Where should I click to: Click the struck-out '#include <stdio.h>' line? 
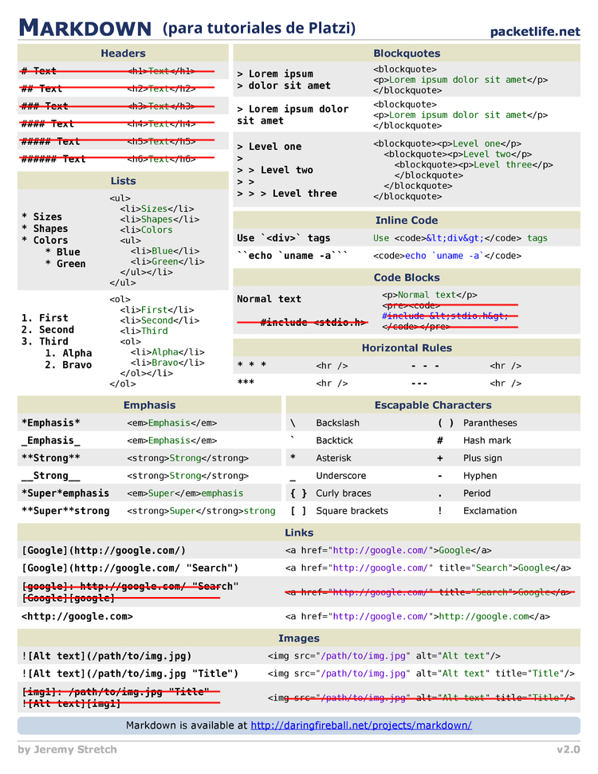pos(313,322)
